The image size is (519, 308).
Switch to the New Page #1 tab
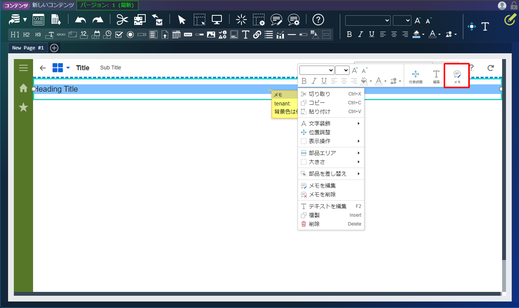point(28,48)
